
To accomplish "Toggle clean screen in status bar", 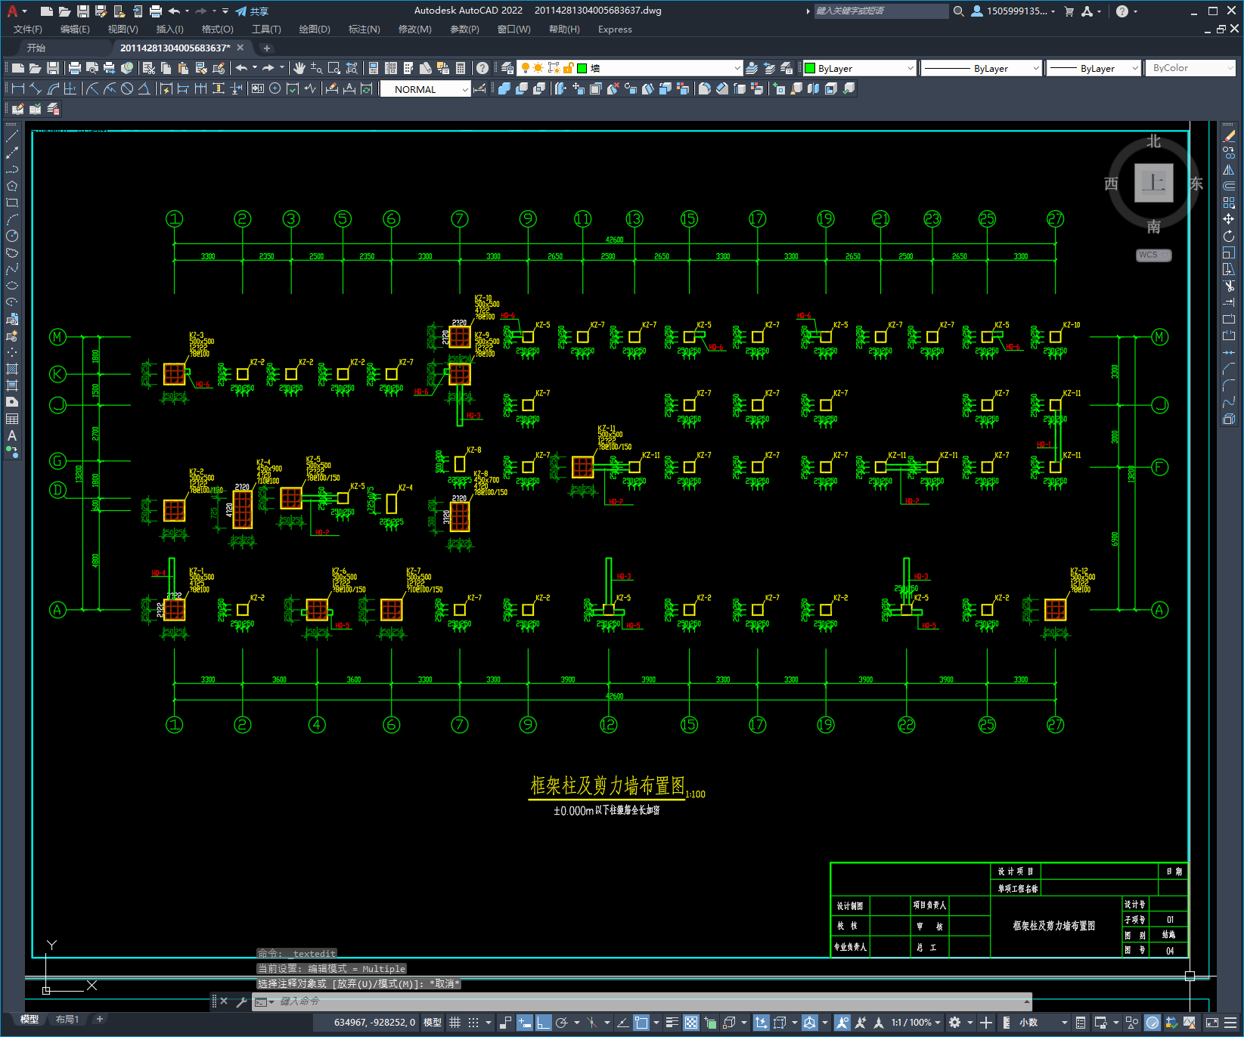I will [1211, 1023].
